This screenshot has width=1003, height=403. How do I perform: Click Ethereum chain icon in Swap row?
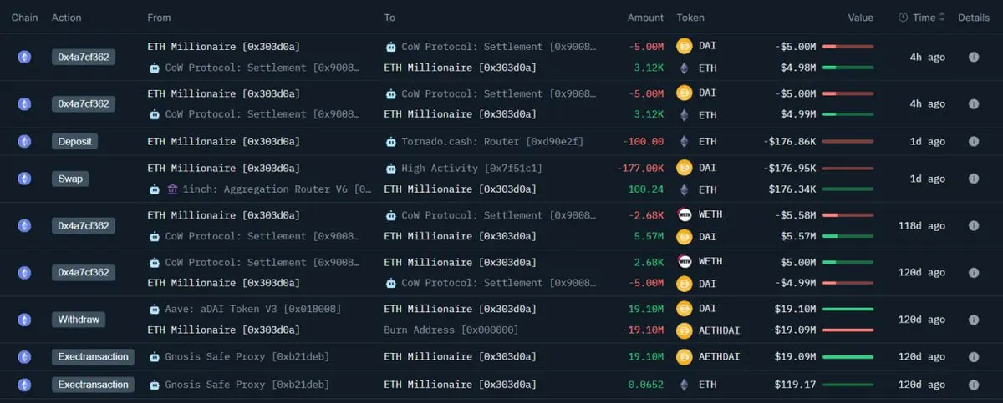(24, 179)
